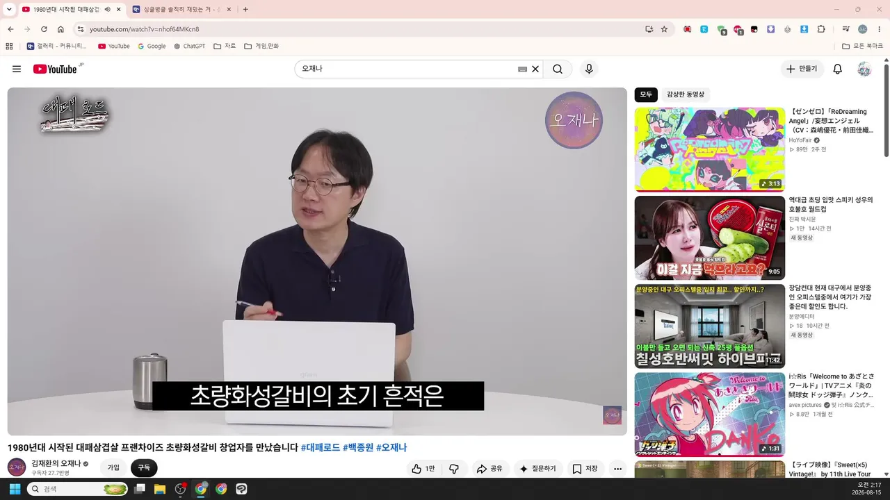
Task: Open the Google bookmark
Action: 152,47
